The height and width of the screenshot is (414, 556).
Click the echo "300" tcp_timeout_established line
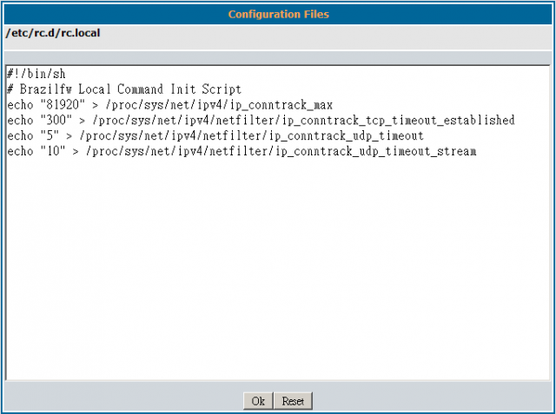tap(261, 121)
